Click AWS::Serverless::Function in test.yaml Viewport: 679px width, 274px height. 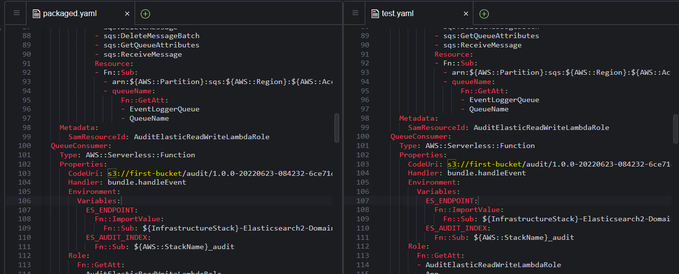click(x=480, y=146)
